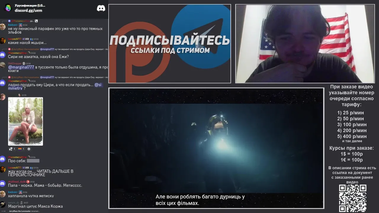Open OldChopper's avatar icon
This screenshot has width=379, height=213.
tap(3, 65)
